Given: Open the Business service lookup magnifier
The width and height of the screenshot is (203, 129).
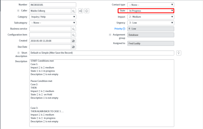Looking at the screenshot, I should pos(73,29).
